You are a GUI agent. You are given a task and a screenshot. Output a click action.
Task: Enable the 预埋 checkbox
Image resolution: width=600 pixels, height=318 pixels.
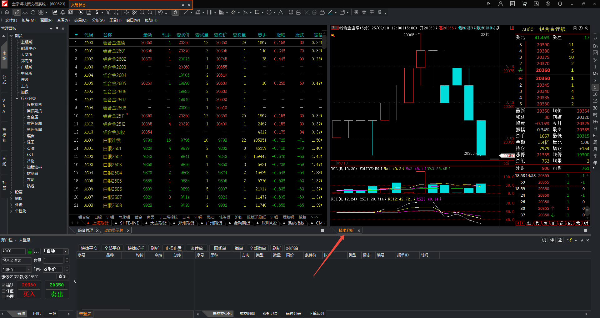pyautogui.click(x=4, y=296)
